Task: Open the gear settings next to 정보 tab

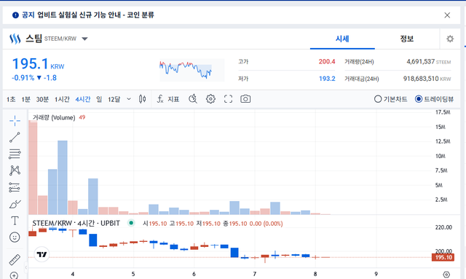Action: (x=450, y=39)
